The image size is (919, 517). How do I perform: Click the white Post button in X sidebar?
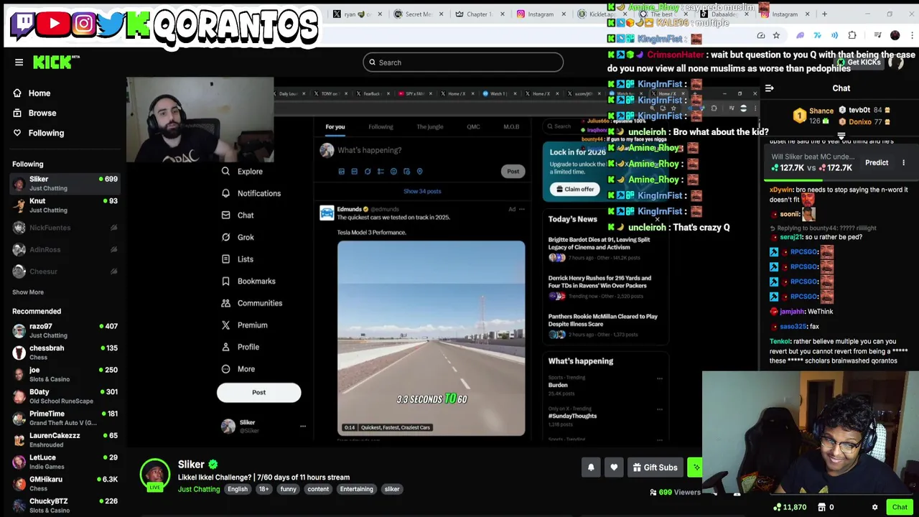tap(258, 392)
